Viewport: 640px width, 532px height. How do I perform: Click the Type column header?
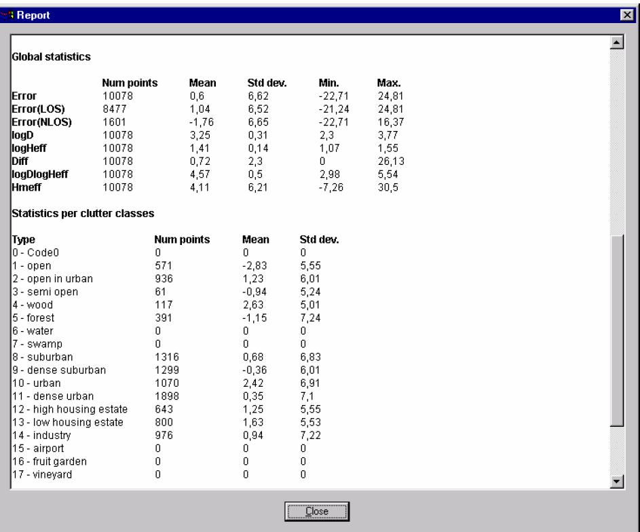pos(24,239)
